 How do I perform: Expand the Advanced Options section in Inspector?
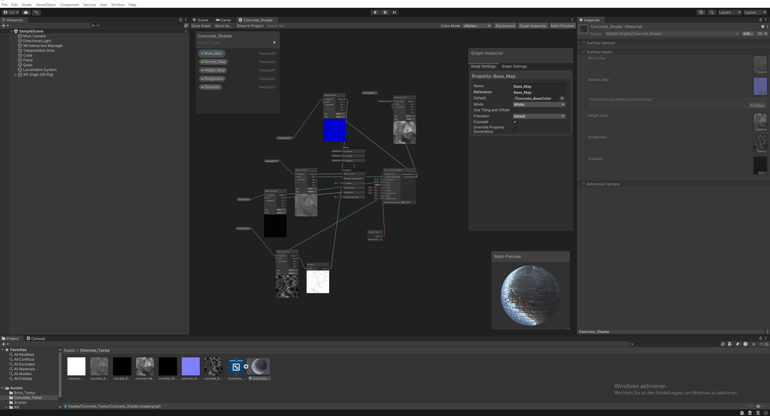(602, 184)
